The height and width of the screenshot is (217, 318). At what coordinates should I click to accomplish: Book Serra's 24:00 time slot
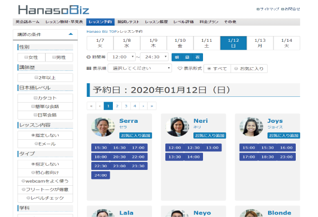pyautogui.click(x=101, y=175)
